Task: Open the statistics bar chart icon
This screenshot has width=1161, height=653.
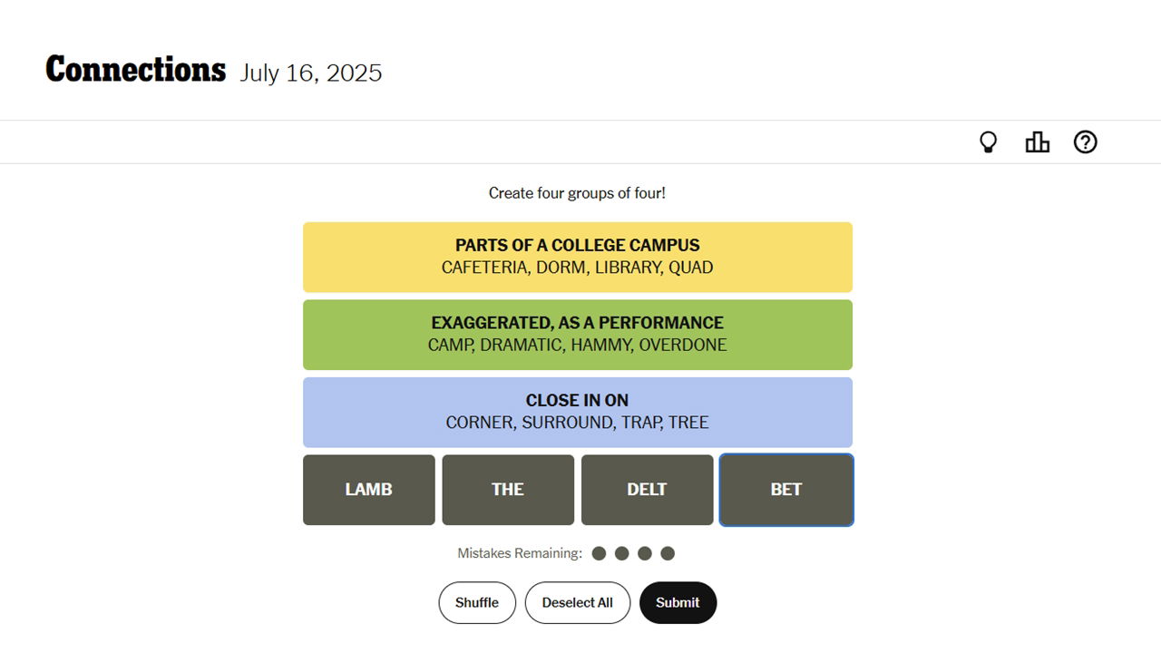Action: pyautogui.click(x=1037, y=142)
